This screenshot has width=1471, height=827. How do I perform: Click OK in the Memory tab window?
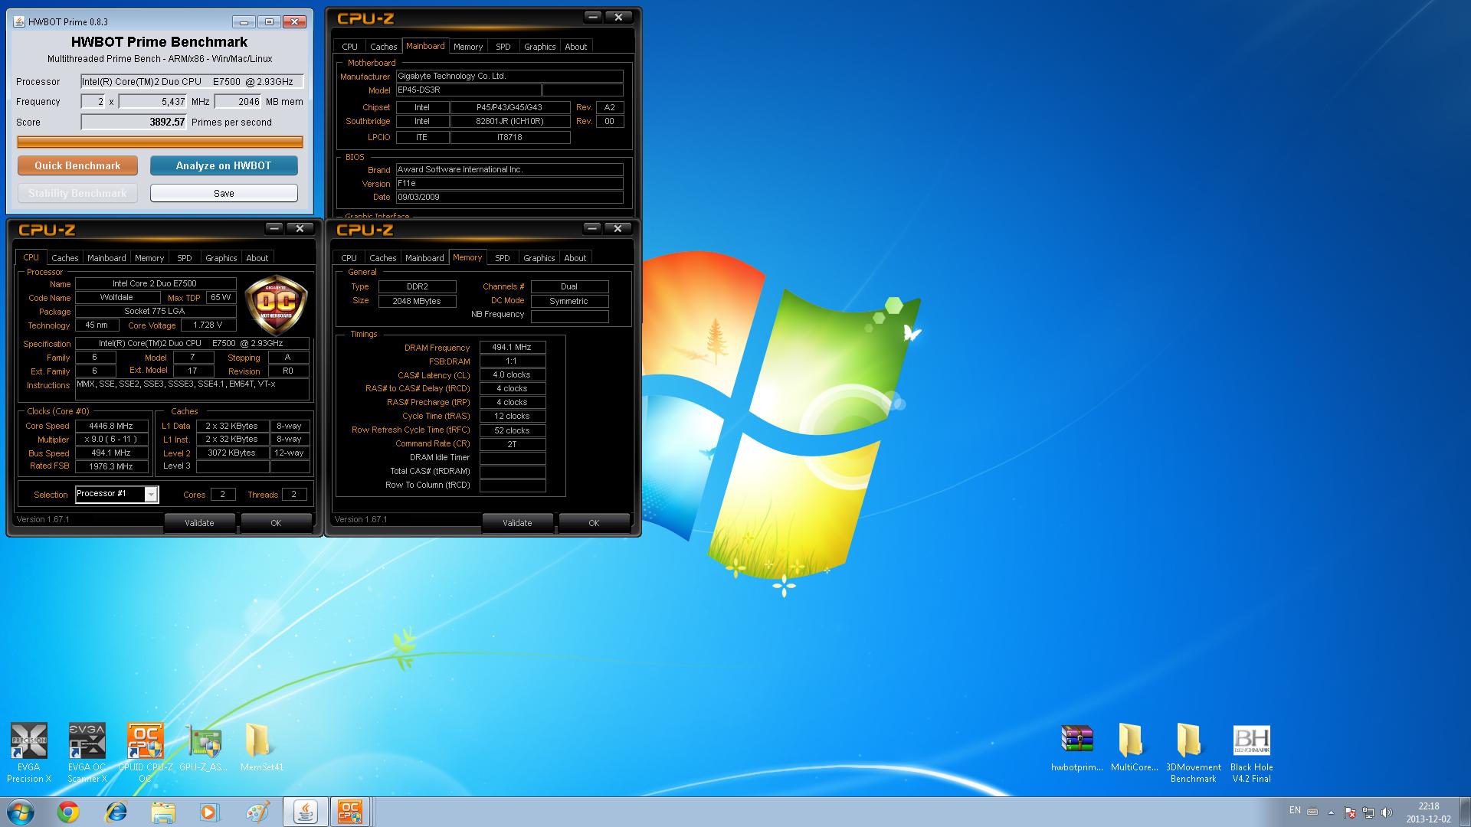coord(594,523)
